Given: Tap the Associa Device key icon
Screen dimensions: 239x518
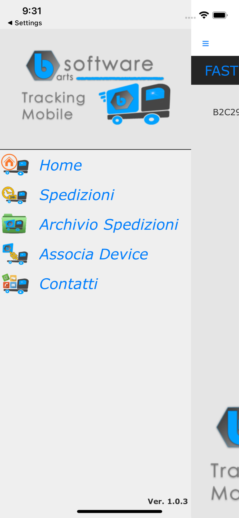Looking at the screenshot, I should tap(15, 253).
